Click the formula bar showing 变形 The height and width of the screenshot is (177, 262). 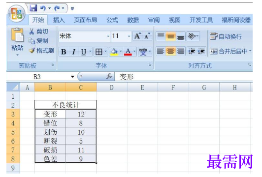pyautogui.click(x=184, y=77)
